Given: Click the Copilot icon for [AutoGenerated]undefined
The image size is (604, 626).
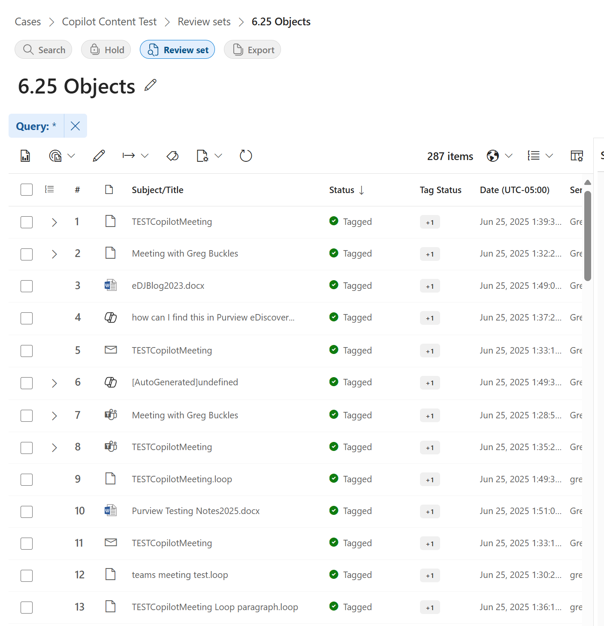Looking at the screenshot, I should [x=111, y=382].
